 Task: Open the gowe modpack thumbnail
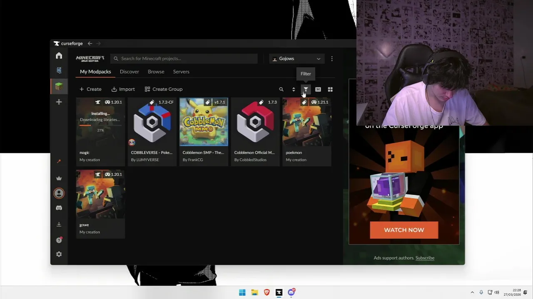coord(100,194)
